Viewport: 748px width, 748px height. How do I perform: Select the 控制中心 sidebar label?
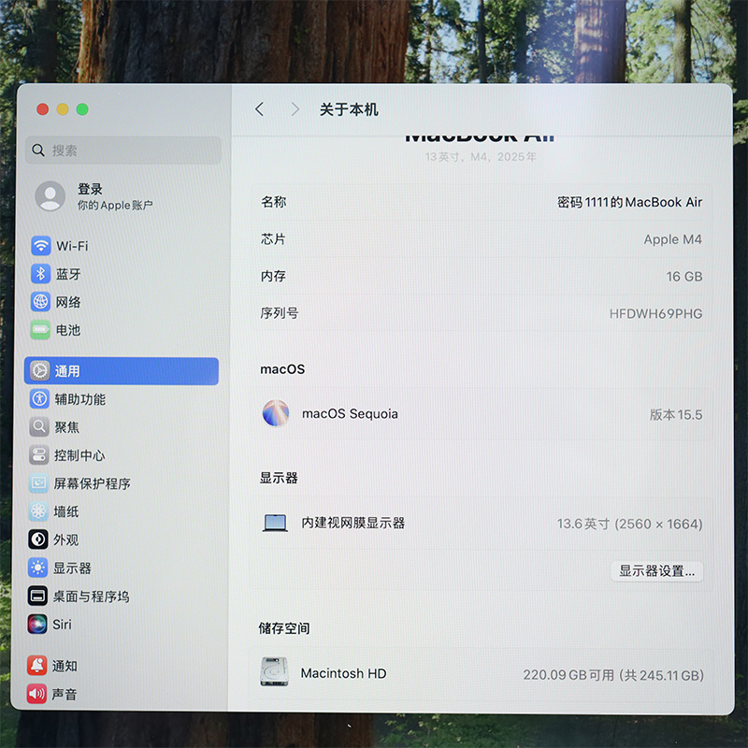pos(79,455)
